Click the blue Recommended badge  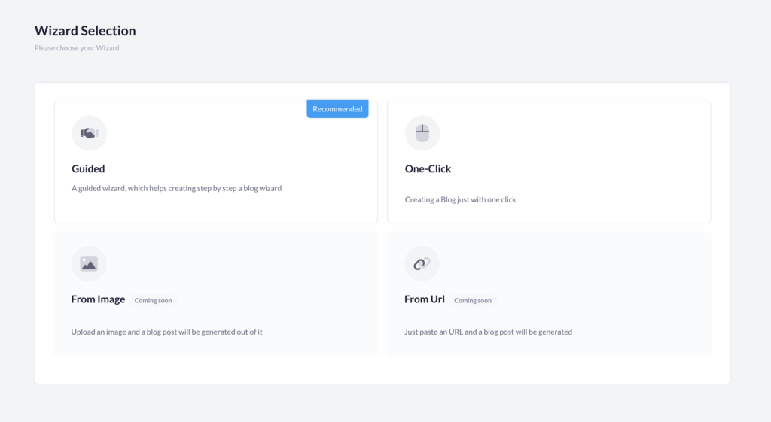tap(337, 109)
